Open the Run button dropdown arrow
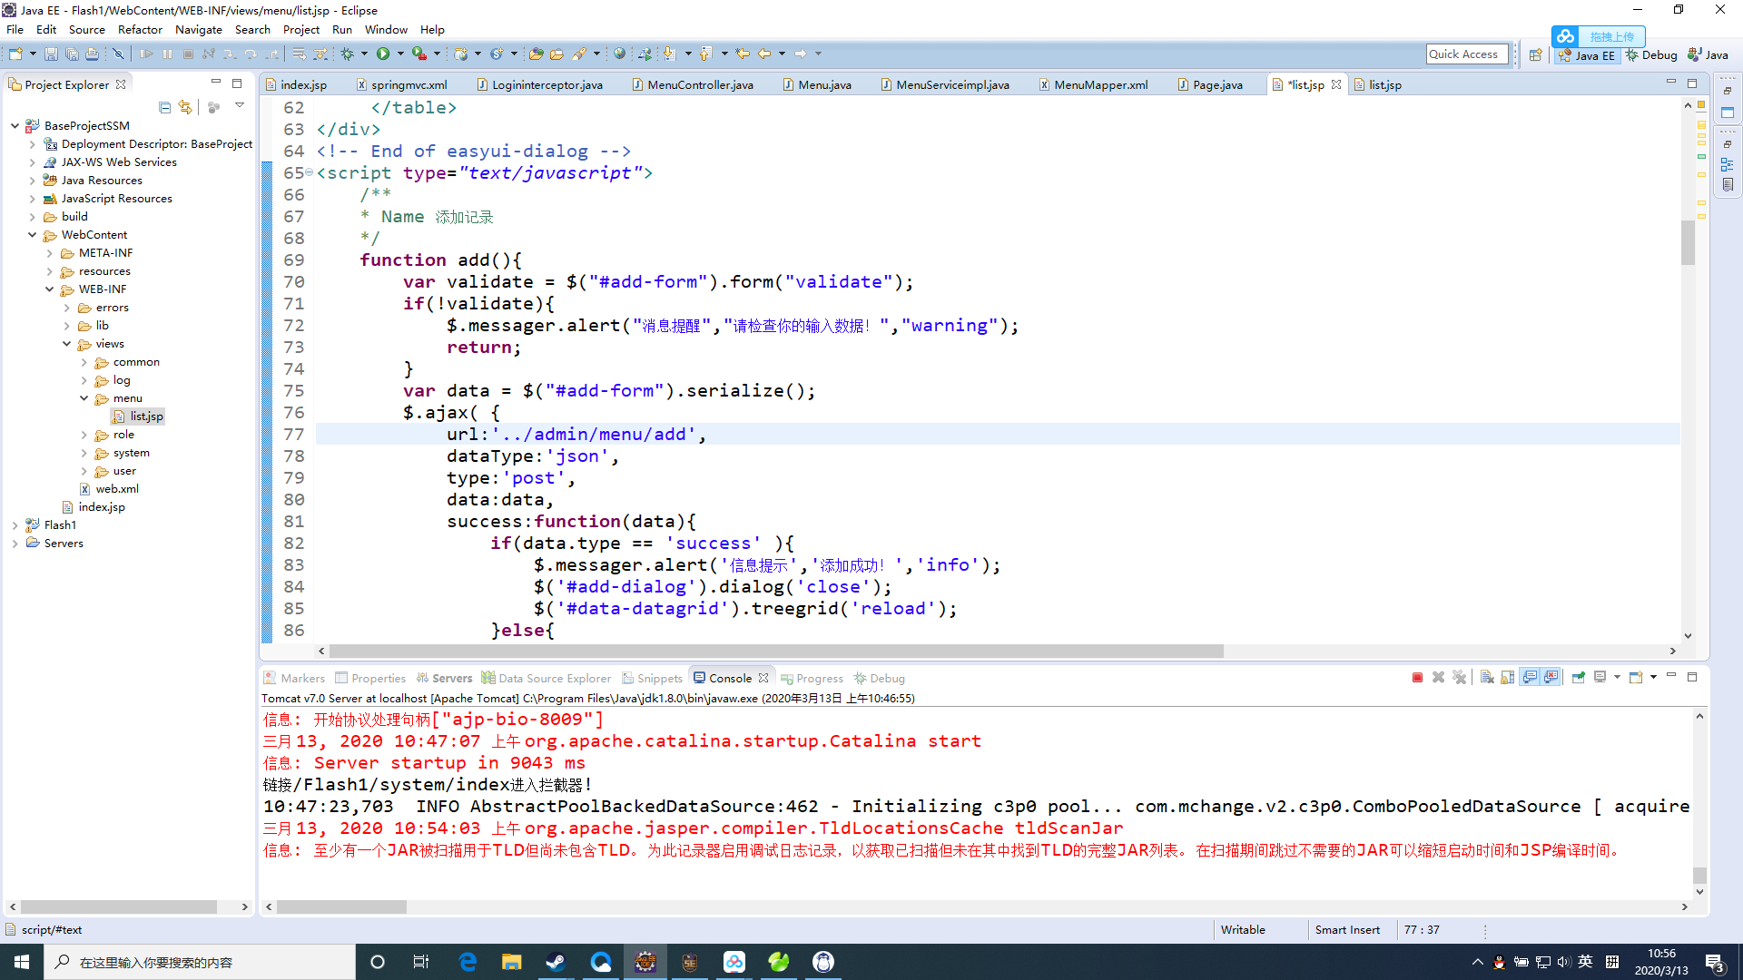This screenshot has height=980, width=1743. pos(399,54)
